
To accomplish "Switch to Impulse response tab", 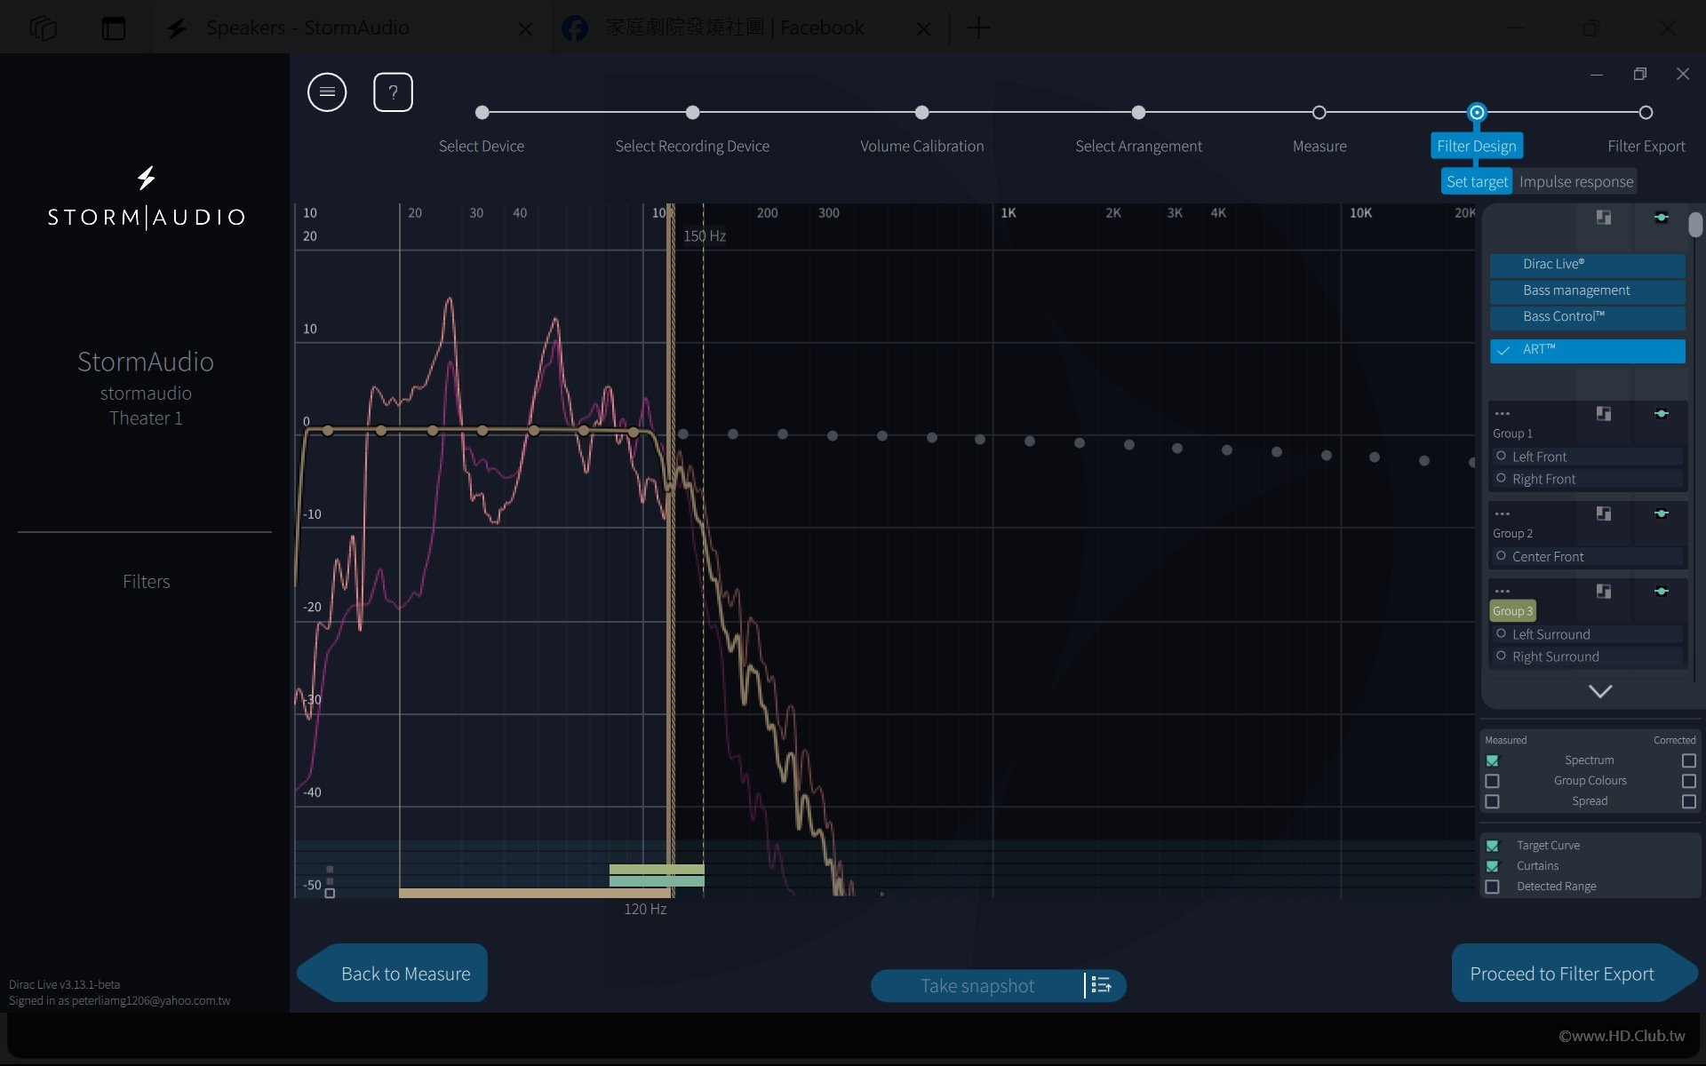I will pyautogui.click(x=1575, y=181).
